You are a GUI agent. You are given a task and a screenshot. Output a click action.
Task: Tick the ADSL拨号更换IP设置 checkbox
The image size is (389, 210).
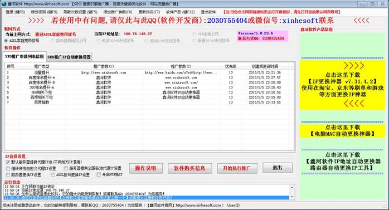pyautogui.click(x=53, y=175)
